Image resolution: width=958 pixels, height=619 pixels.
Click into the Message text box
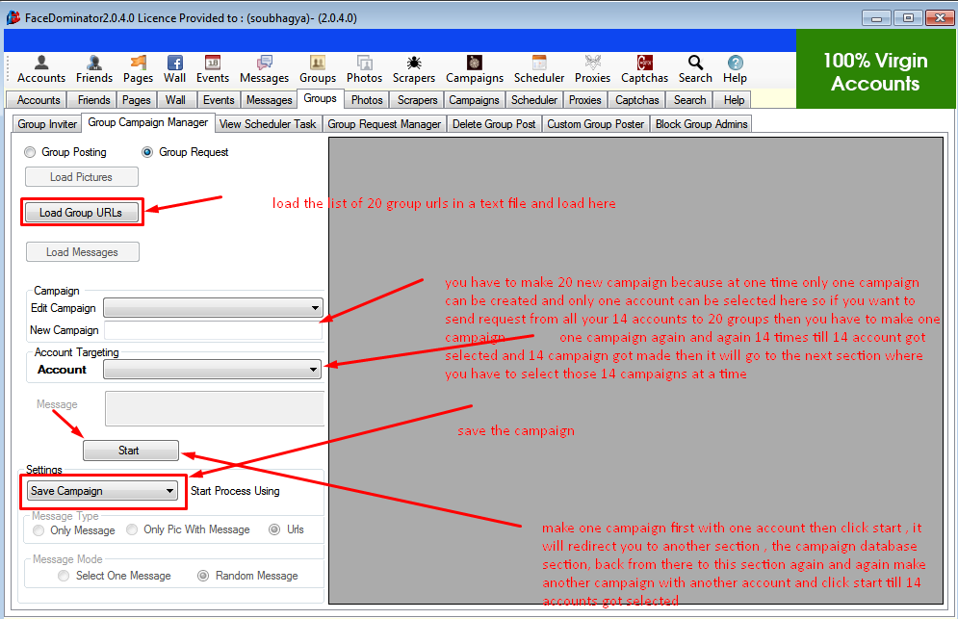215,409
